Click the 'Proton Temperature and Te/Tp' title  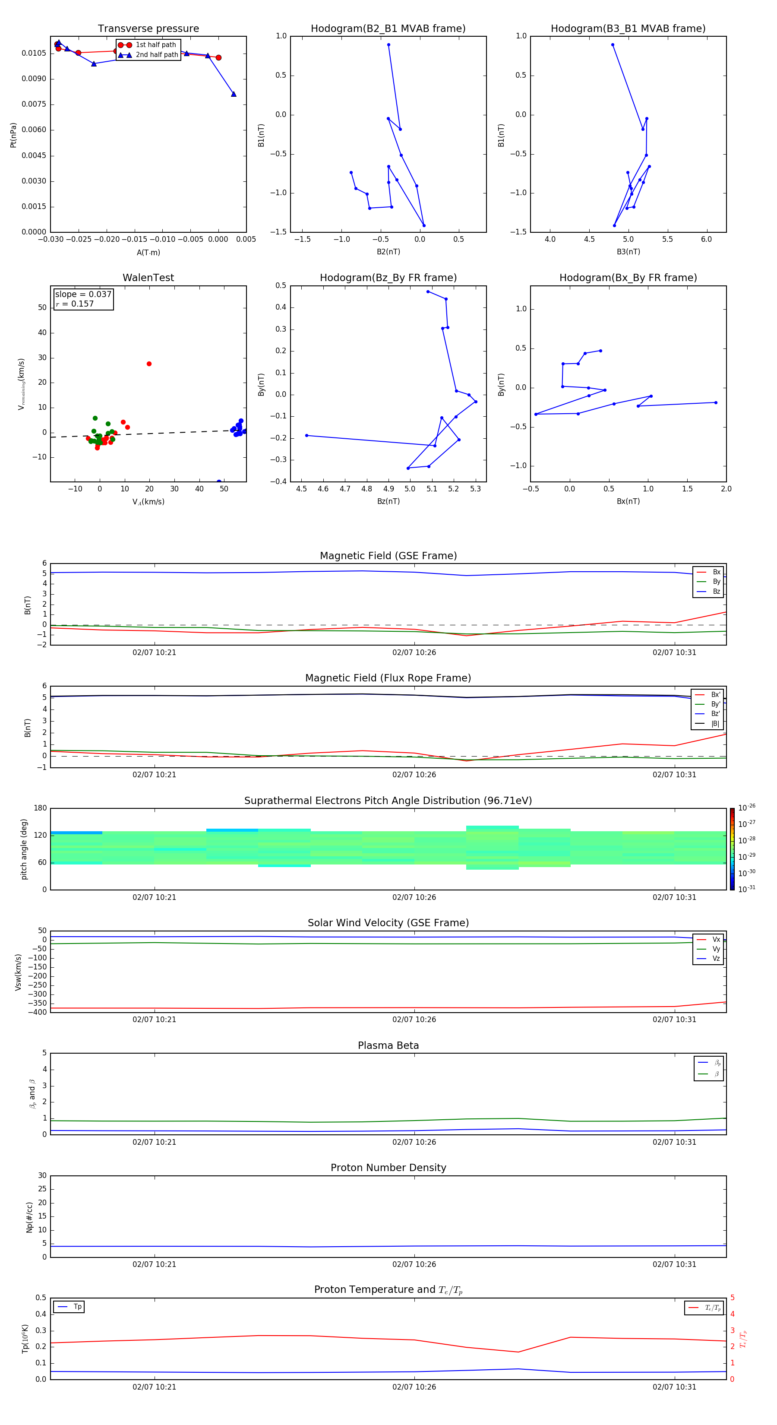(388, 1290)
